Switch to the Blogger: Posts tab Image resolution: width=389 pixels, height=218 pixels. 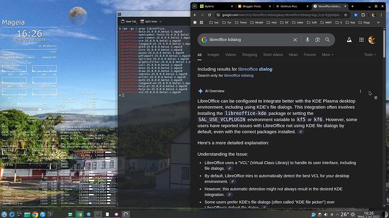pyautogui.click(x=251, y=6)
